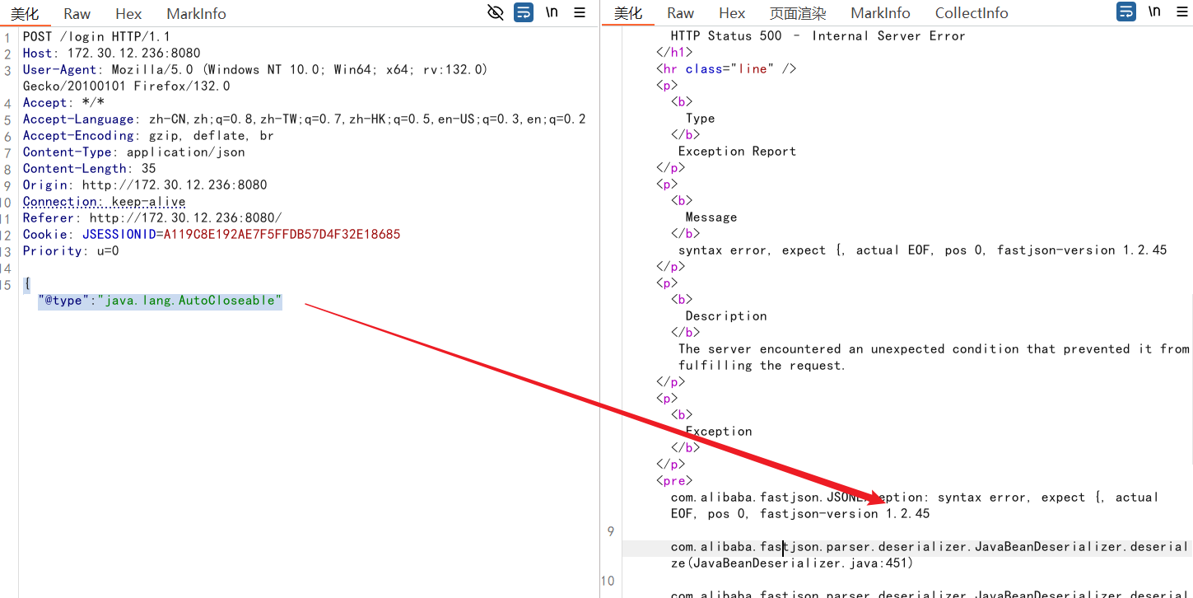Viewport: 1193px width, 598px height.
Task: Open the hamburger menu of response pane
Action: [x=1182, y=12]
